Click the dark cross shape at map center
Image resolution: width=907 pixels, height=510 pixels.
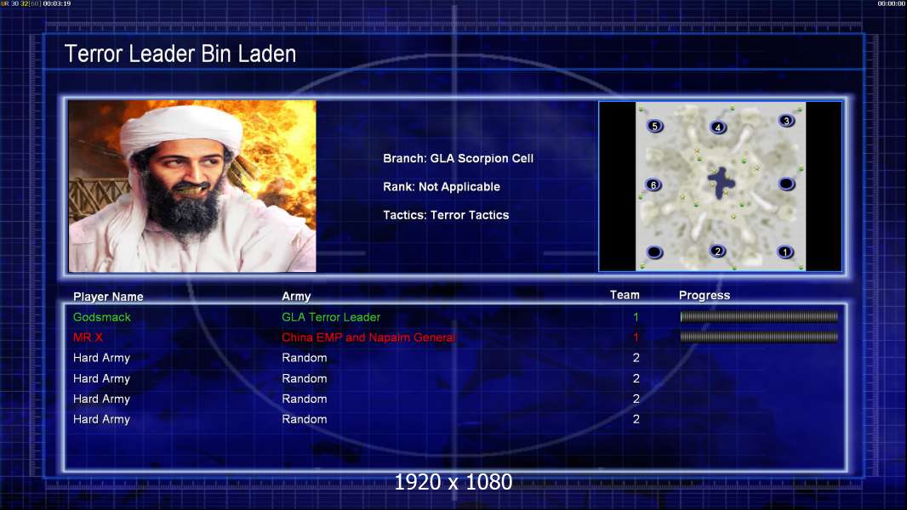click(721, 183)
